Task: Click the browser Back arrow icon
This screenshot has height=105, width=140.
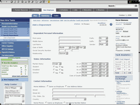Action: click(2, 2)
